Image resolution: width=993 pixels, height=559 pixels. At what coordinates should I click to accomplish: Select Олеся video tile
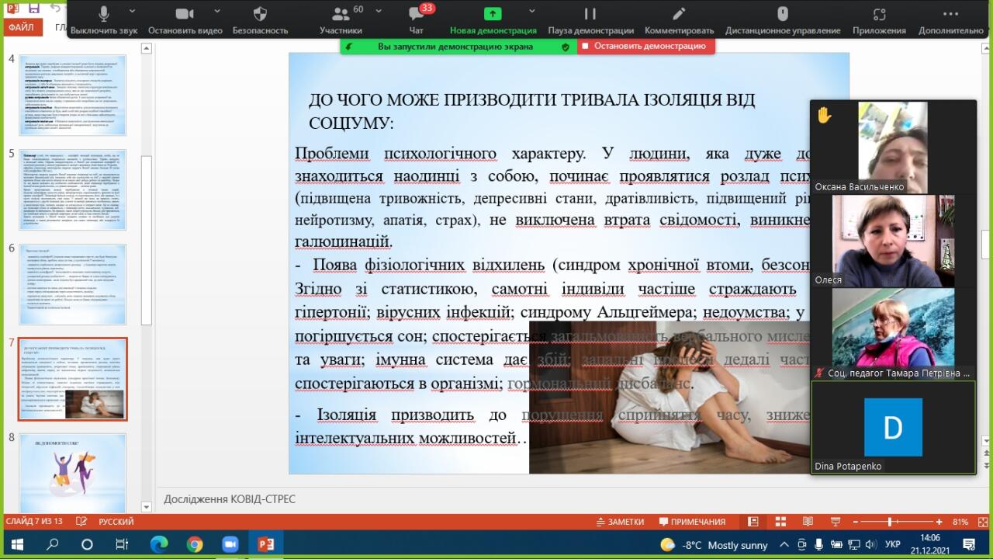893,240
